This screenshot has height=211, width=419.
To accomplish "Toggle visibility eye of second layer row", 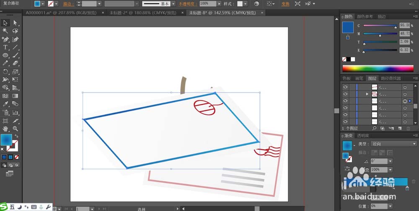I will coord(346,94).
